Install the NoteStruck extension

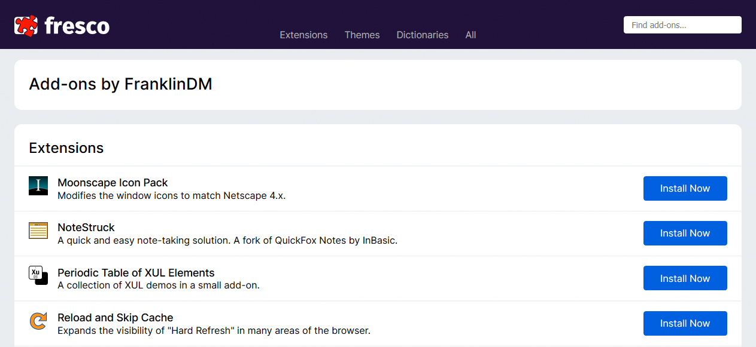685,233
